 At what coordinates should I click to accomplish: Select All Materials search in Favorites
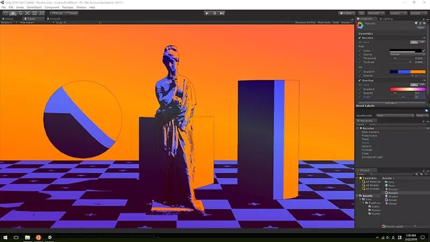tap(371, 182)
